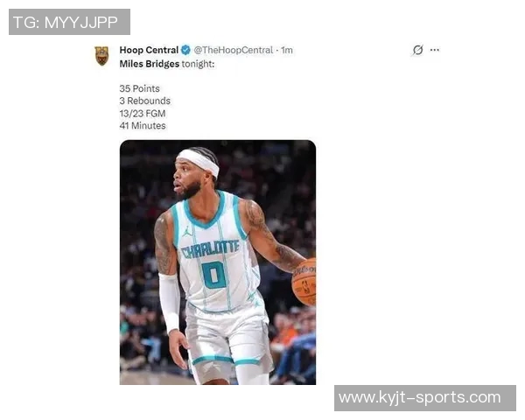Screen dimensions: 525x420
Task: Click the basketball in the photo
Action: pos(304,282)
